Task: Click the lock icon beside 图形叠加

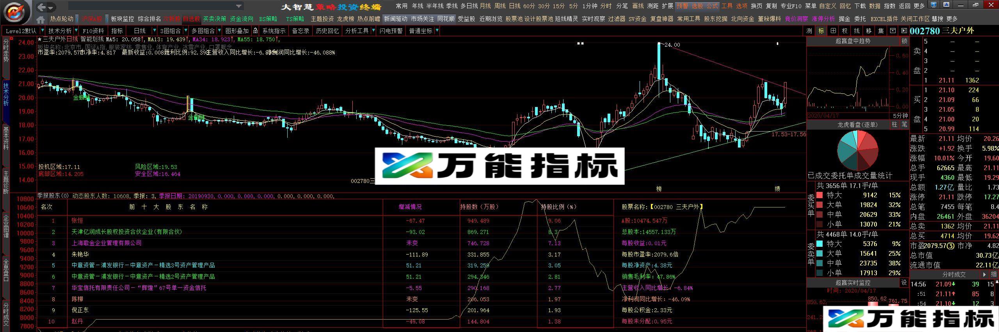Action: [x=255, y=31]
